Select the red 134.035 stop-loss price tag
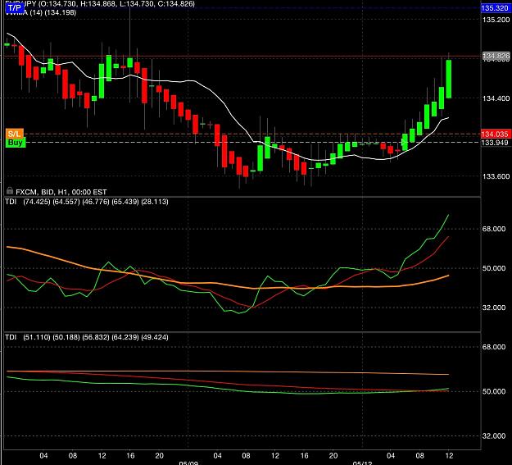The image size is (512, 465). coord(495,134)
